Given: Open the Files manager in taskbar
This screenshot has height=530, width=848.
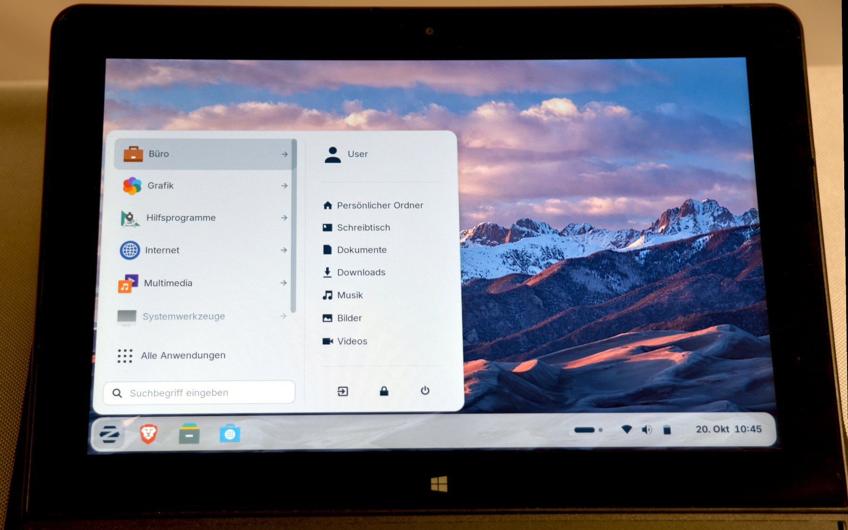Looking at the screenshot, I should pos(189,433).
